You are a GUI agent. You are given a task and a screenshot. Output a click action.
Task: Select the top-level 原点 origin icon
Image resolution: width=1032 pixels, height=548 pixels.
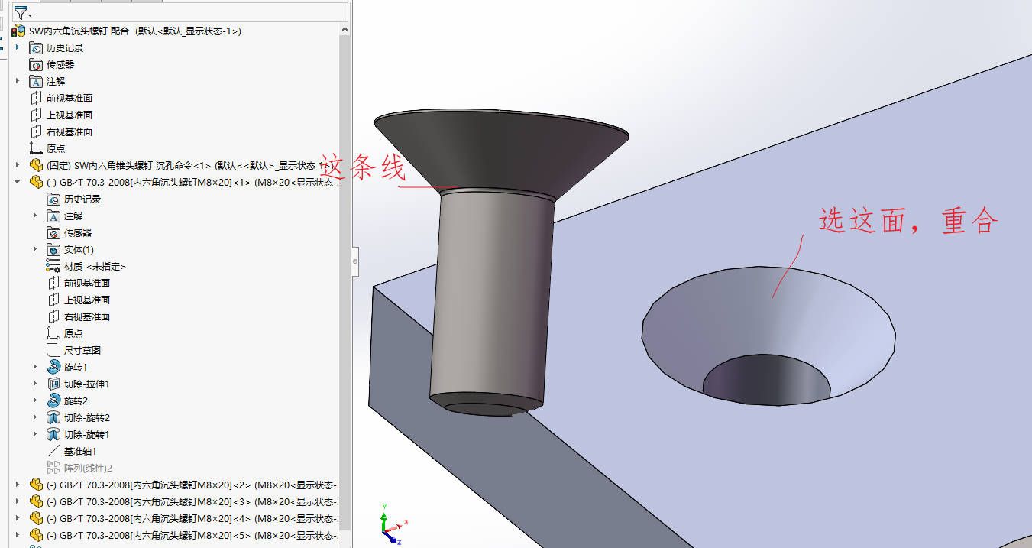tap(36, 149)
